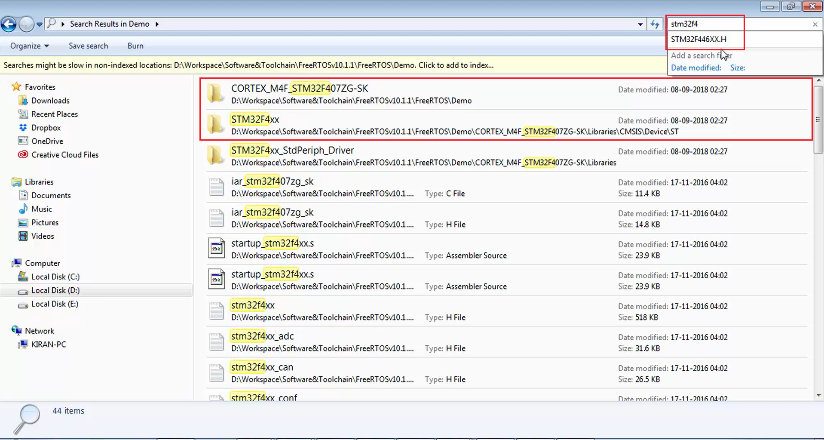Select Computer in the navigation pane

(42, 263)
